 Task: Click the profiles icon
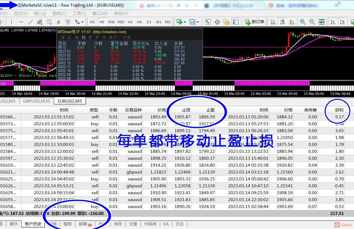192,22
